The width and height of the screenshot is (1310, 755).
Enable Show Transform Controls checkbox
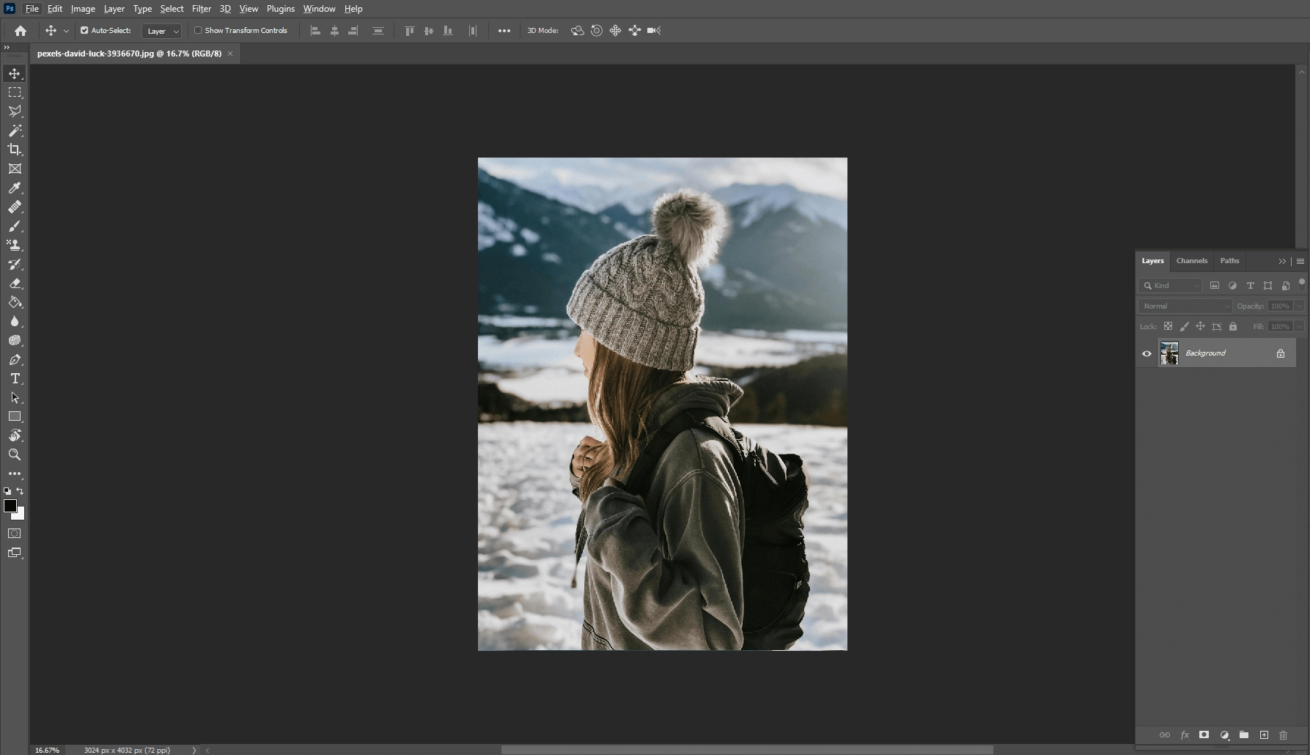198,31
